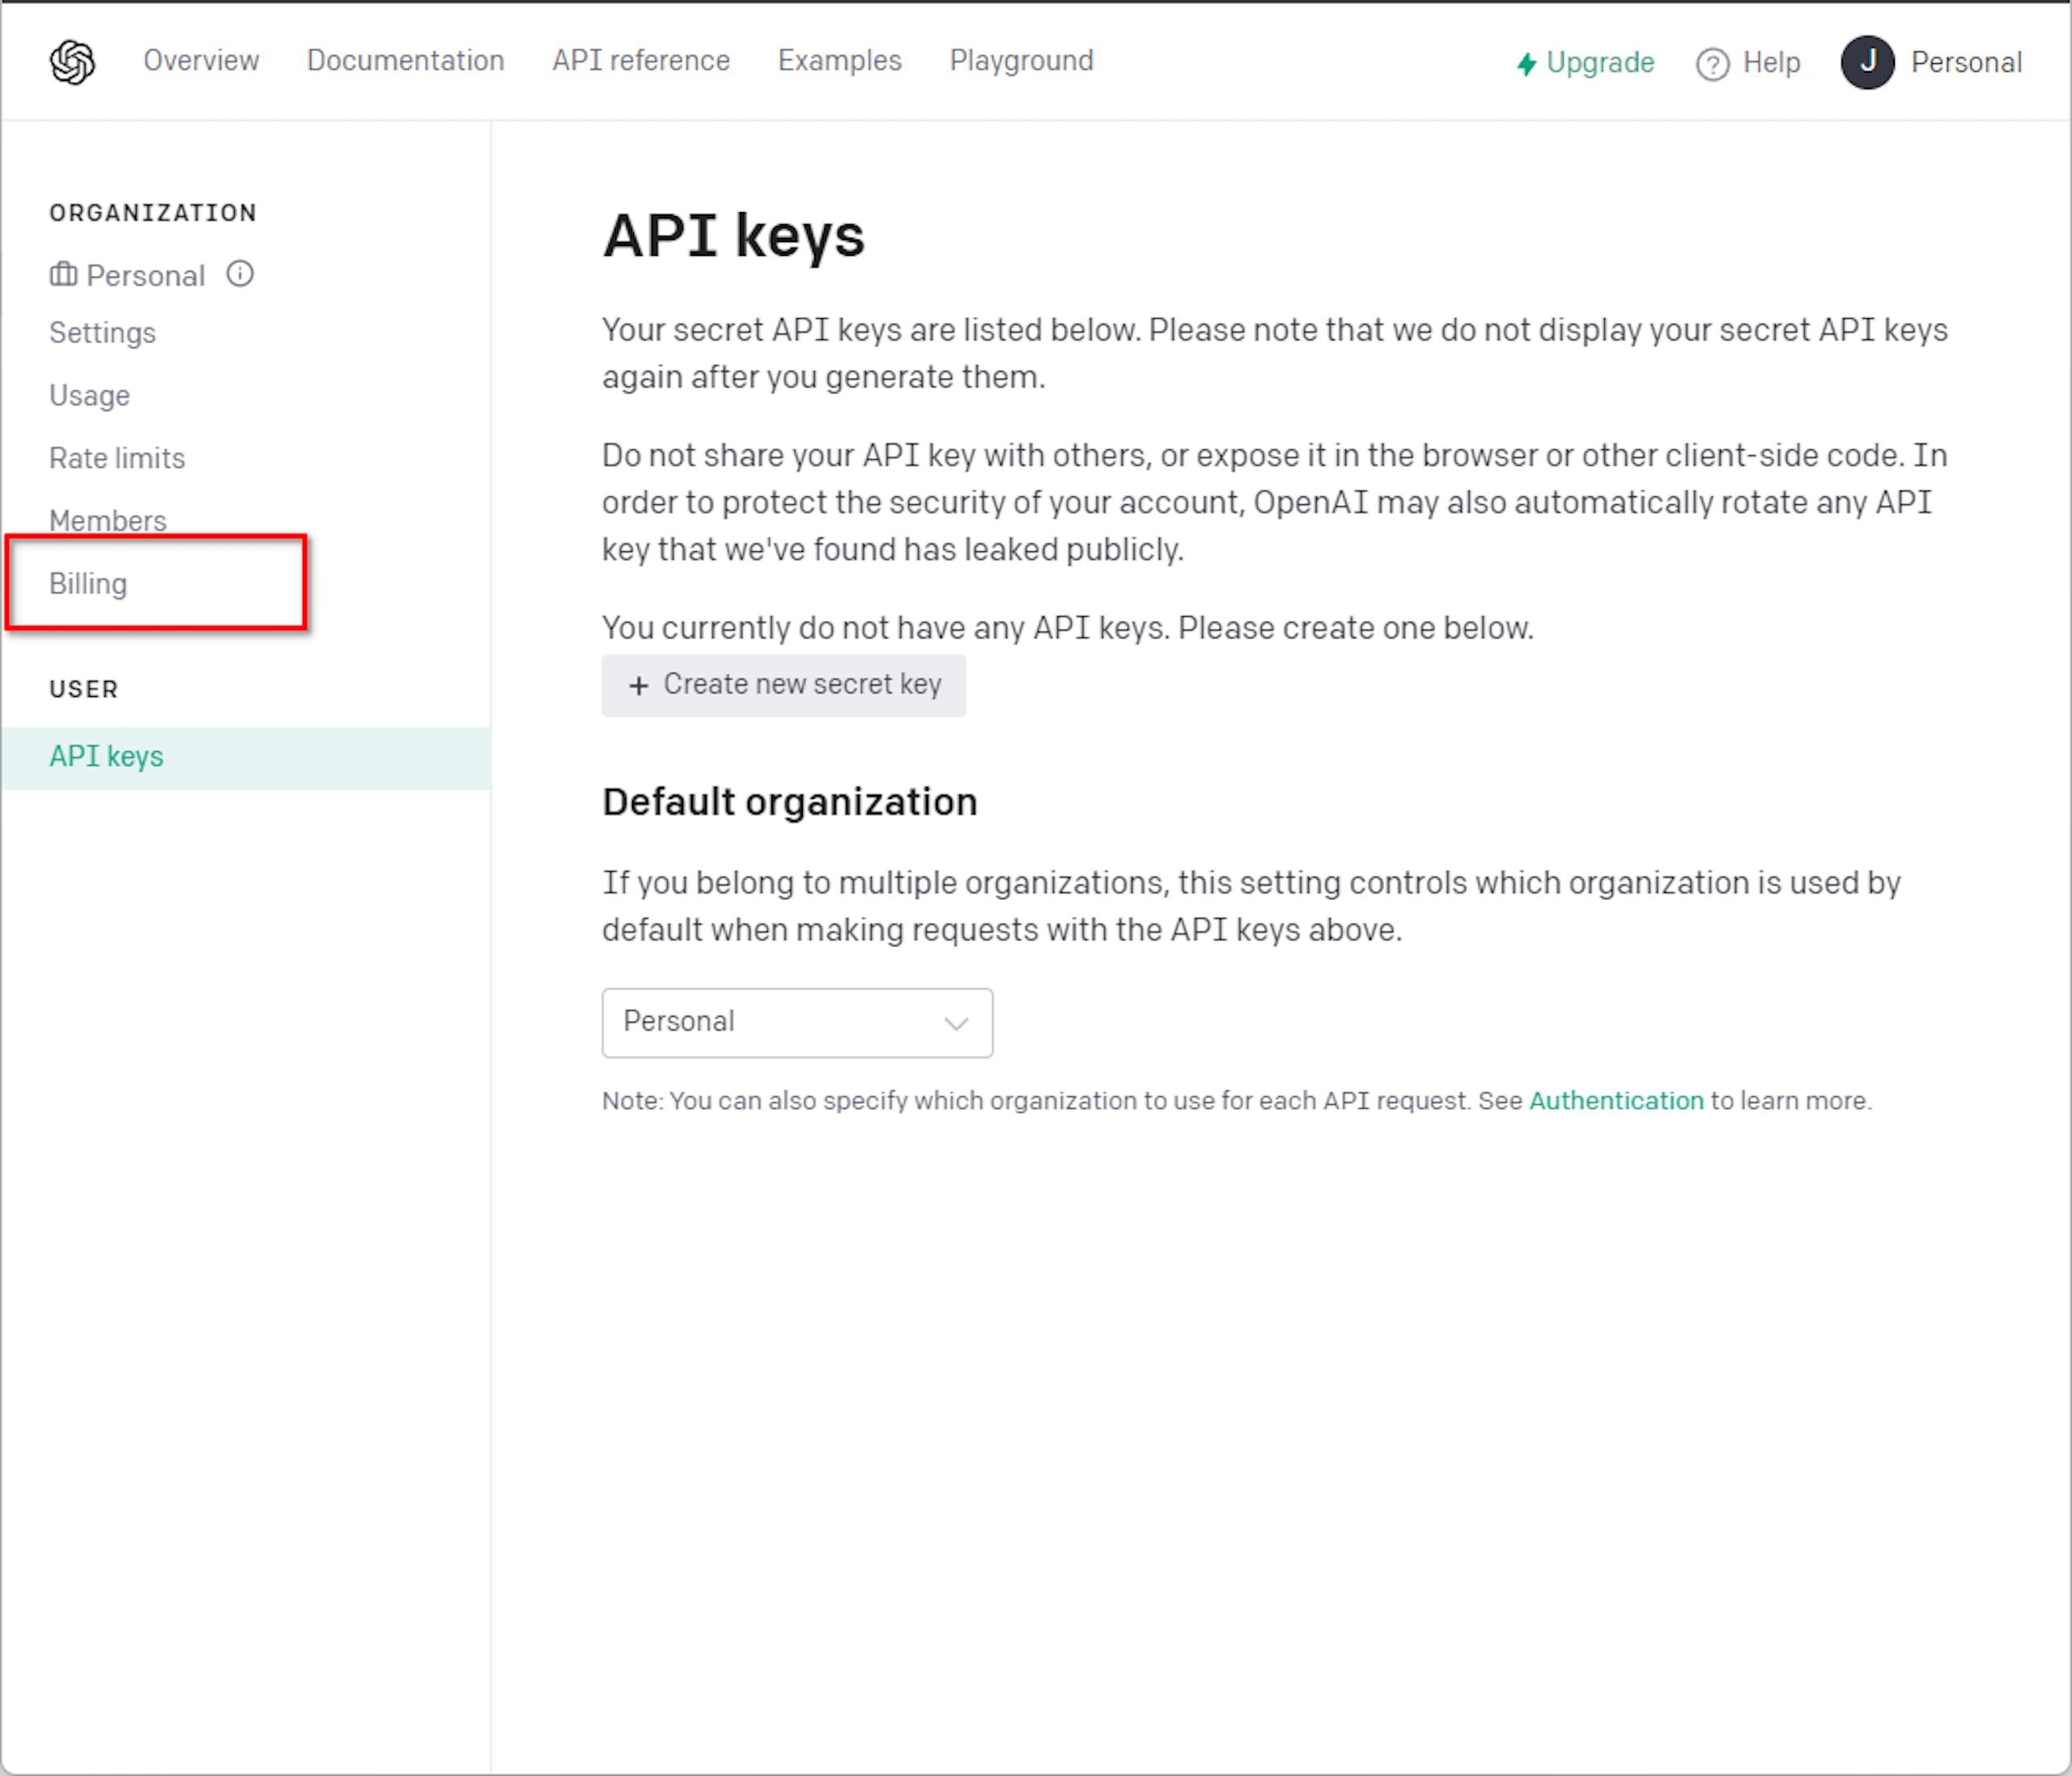
Task: Go to Documentation
Action: tap(405, 61)
